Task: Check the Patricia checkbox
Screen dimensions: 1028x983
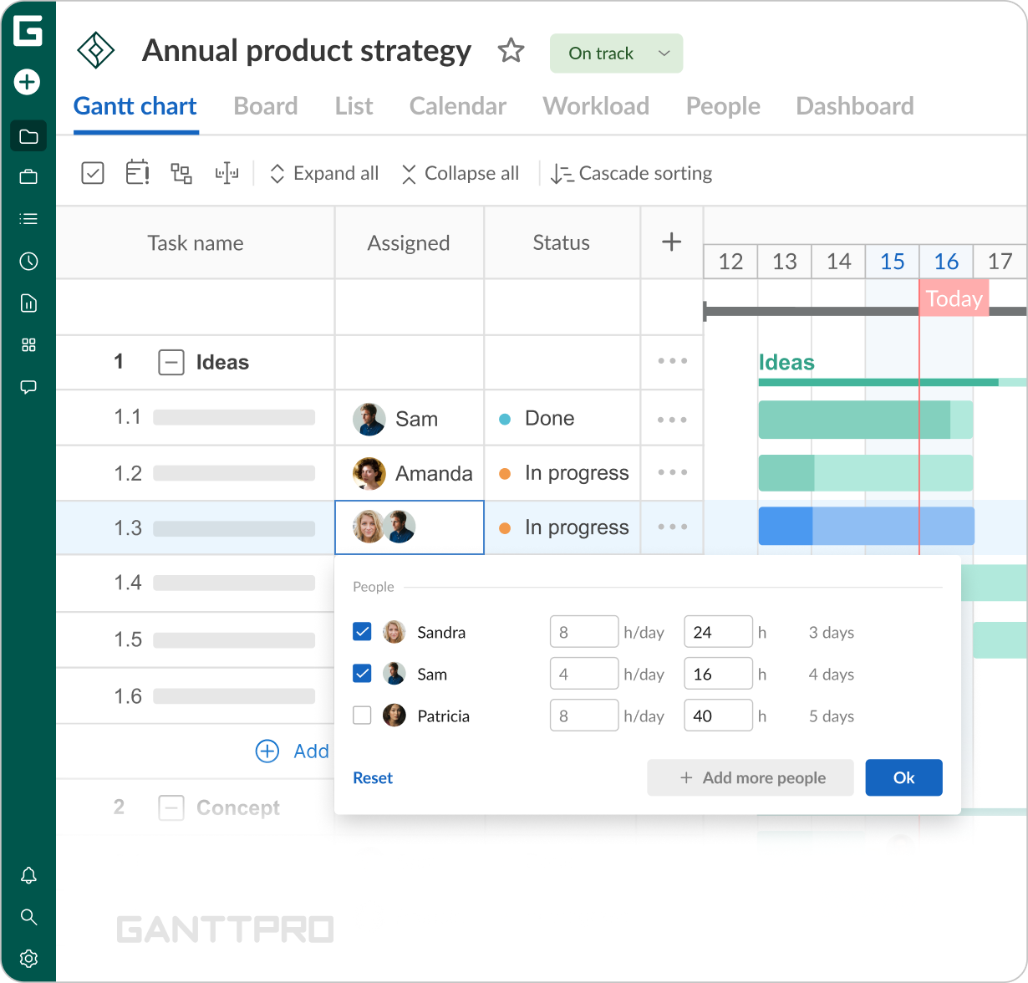Action: [362, 716]
